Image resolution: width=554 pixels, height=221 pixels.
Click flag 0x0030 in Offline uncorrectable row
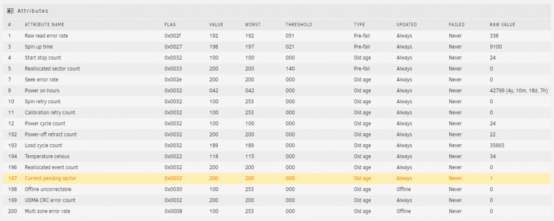click(x=173, y=190)
